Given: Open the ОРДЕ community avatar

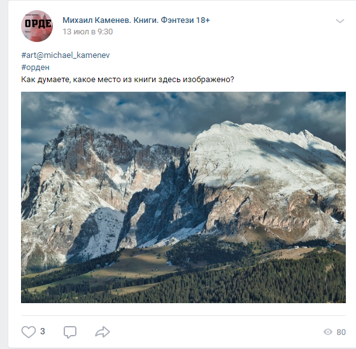Looking at the screenshot, I should [x=37, y=26].
